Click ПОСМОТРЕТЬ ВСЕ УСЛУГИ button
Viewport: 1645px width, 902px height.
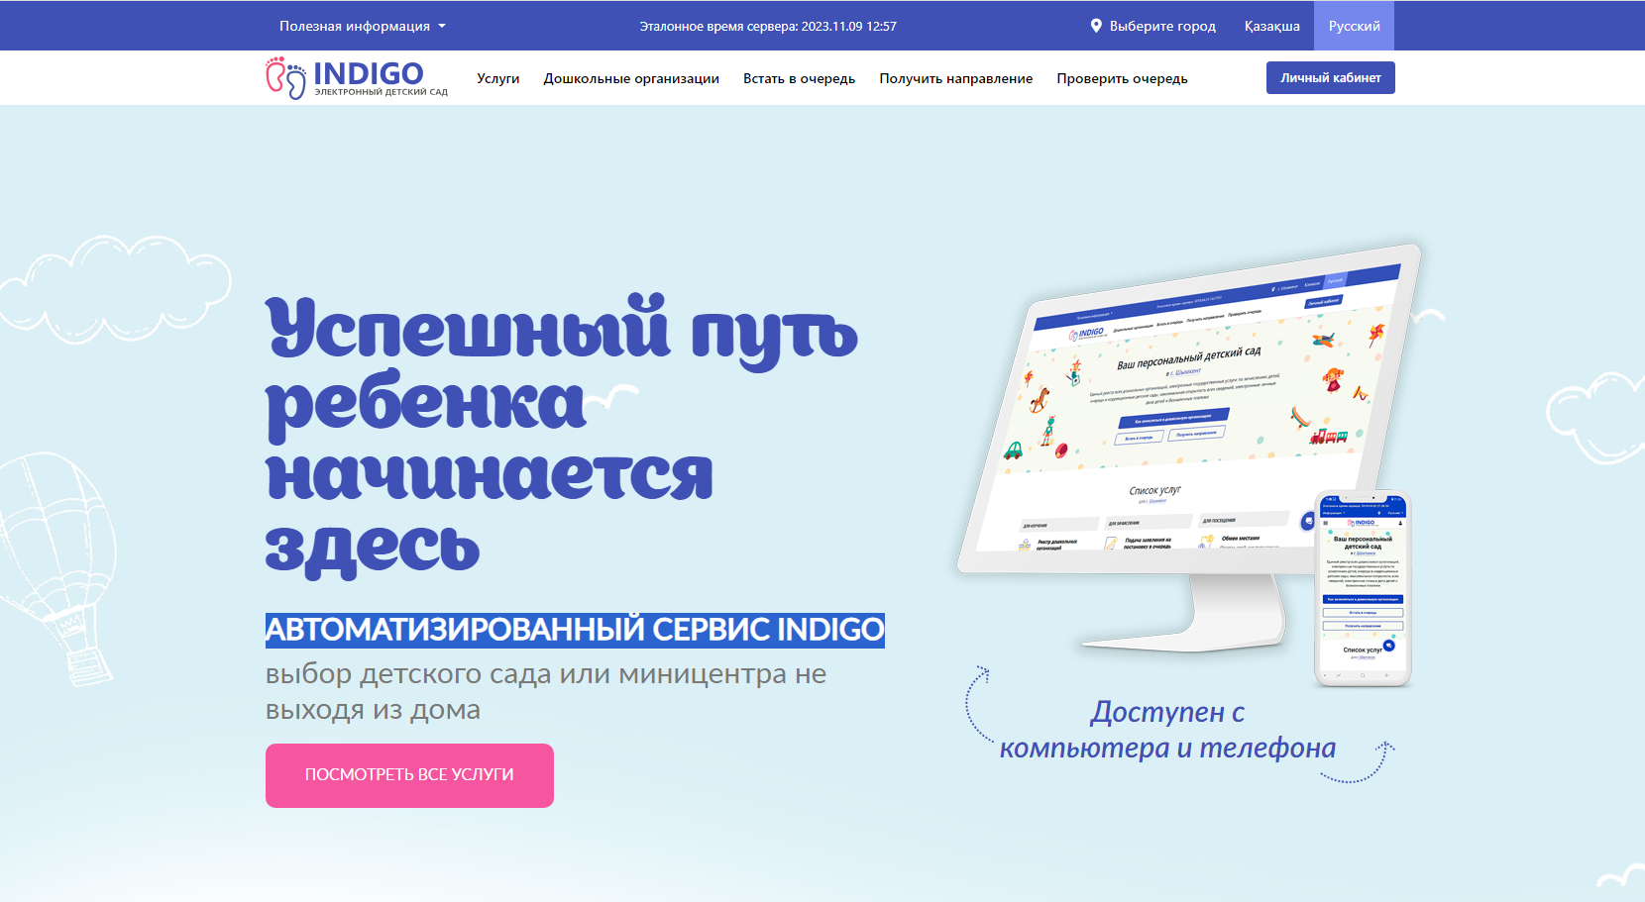tap(409, 775)
